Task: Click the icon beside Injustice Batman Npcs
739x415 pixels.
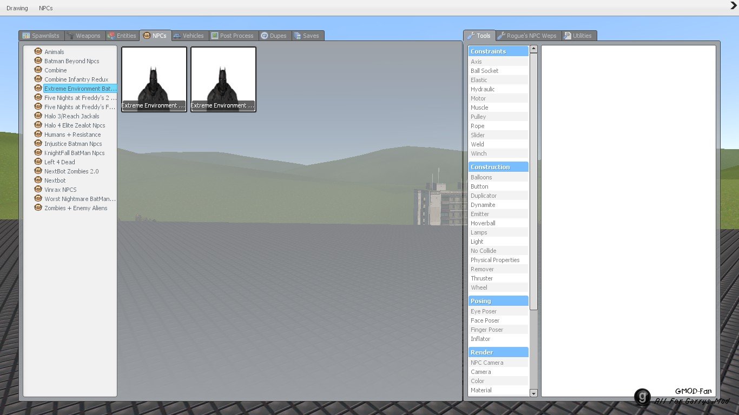Action: click(x=38, y=143)
